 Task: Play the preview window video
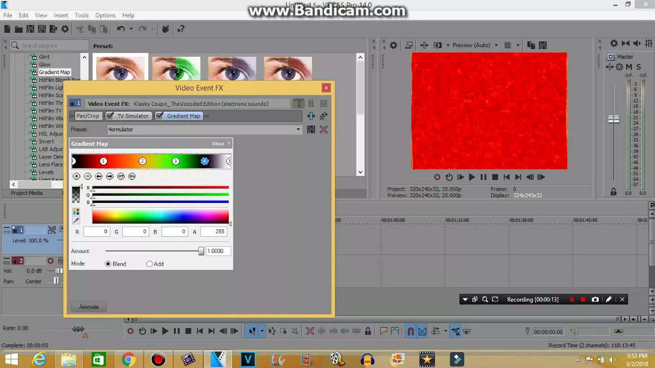click(x=472, y=177)
